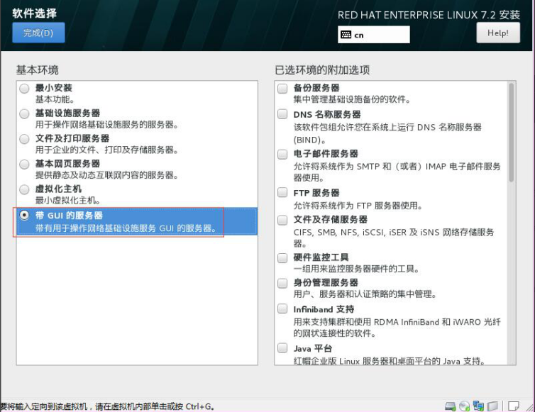Click the 用户、服务器和认证策略的集中管理 description
Screen dimensions: 535x412
[x=365, y=294]
